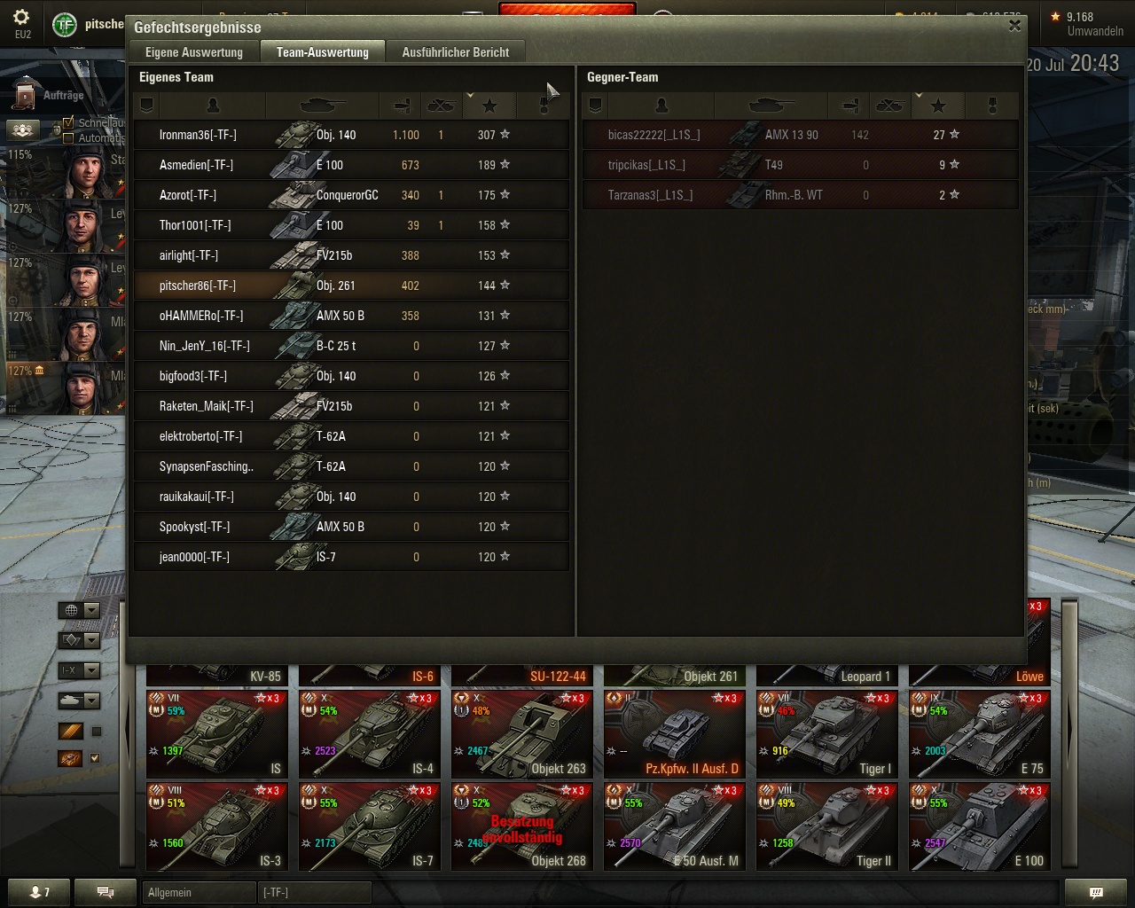The image size is (1135, 908).
Task: Select the IS tank in the carousel
Action: click(217, 734)
